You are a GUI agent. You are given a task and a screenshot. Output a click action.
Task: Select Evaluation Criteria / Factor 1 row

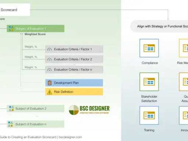[74, 49]
